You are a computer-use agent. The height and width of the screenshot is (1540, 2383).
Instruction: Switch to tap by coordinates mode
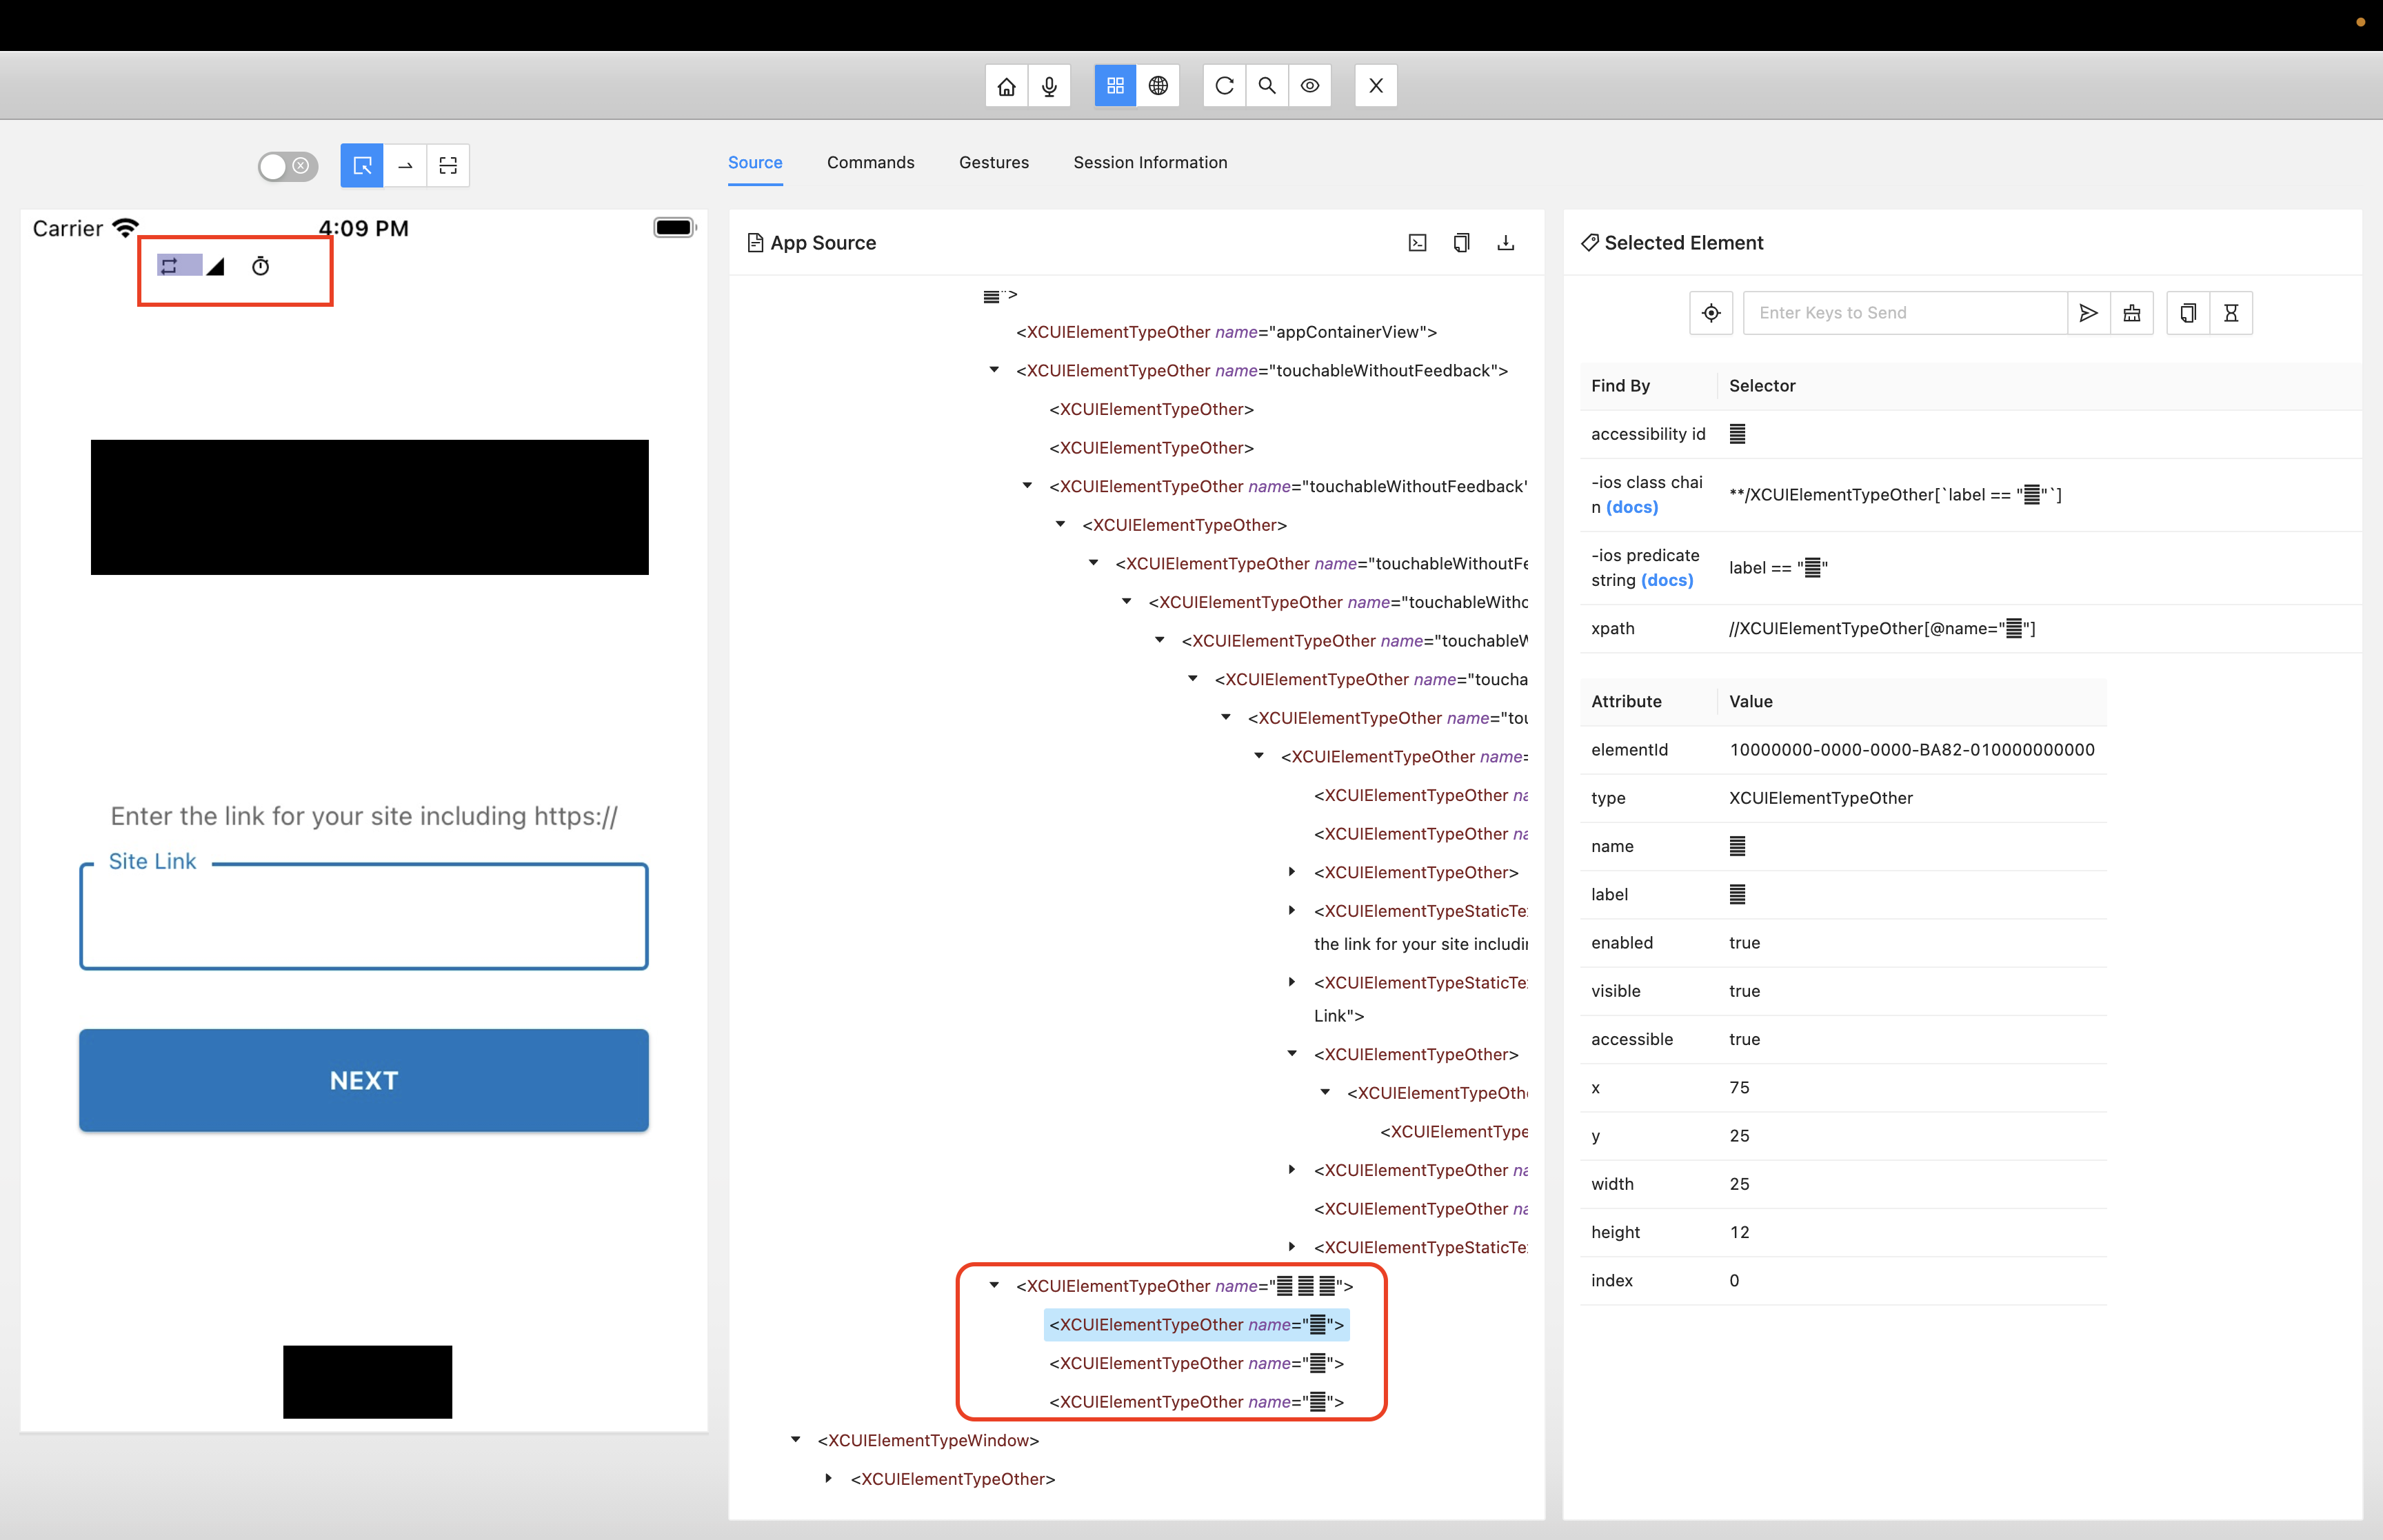[447, 165]
